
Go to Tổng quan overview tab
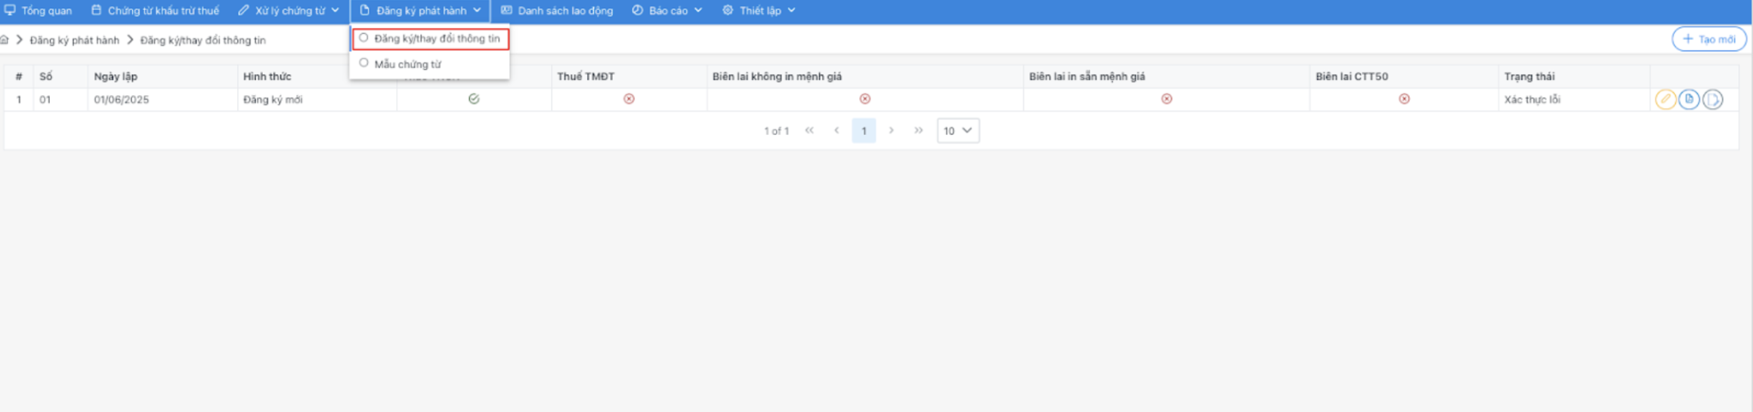point(39,11)
